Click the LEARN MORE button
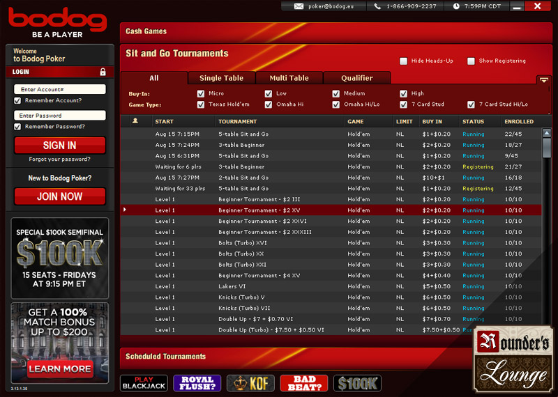This screenshot has height=397, width=558. point(60,369)
